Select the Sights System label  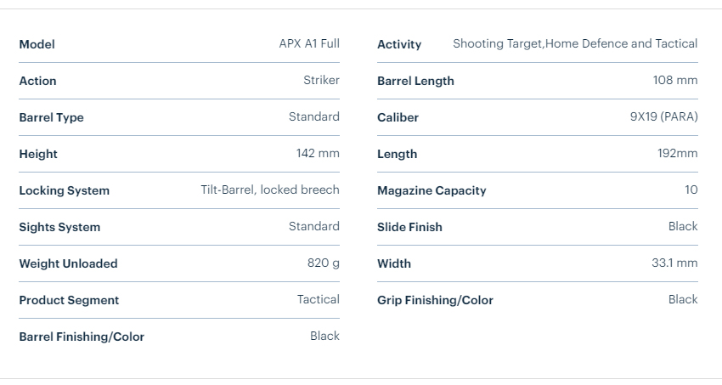click(59, 227)
